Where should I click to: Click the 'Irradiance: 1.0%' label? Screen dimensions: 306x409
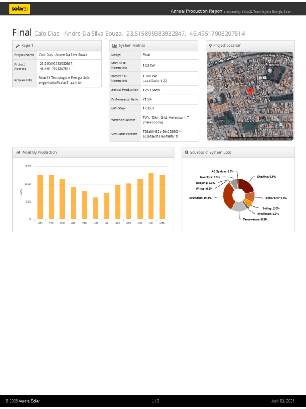268,214
